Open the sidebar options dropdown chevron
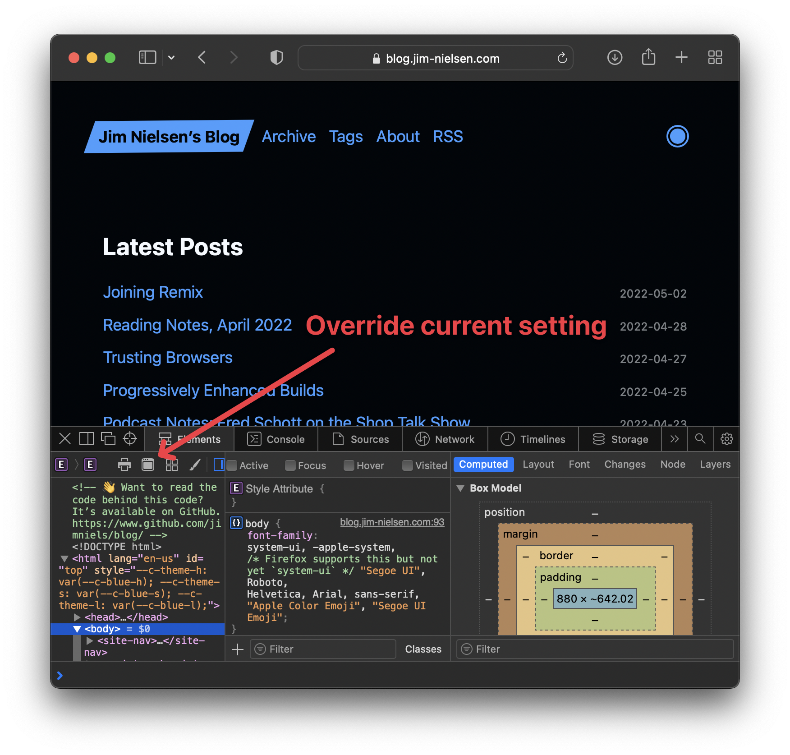 171,57
